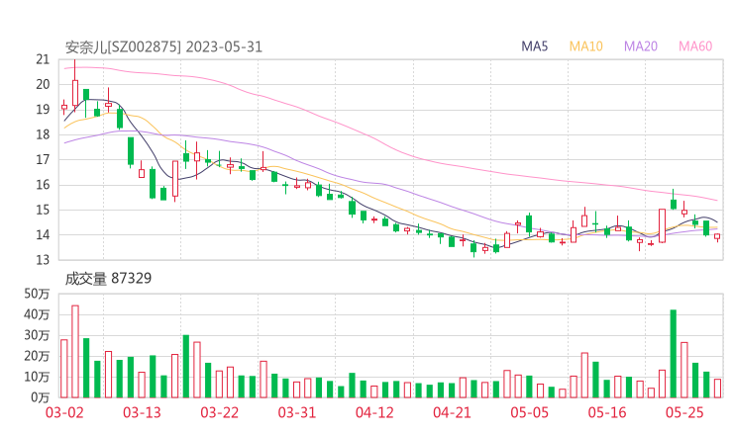Click the price axis value 20
Image resolution: width=733 pixels, height=435 pixels.
tap(43, 84)
